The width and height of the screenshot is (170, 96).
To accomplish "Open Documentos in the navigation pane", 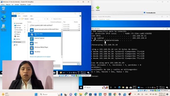I will point(19,30).
